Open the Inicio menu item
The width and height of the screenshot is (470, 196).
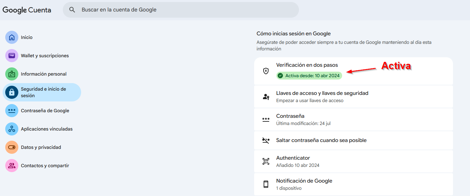tap(42, 37)
